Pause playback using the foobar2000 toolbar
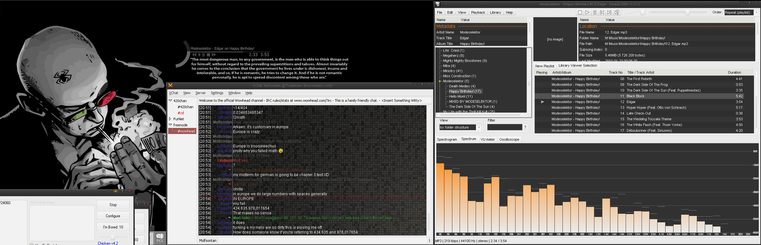The height and width of the screenshot is (245, 761). (595, 12)
